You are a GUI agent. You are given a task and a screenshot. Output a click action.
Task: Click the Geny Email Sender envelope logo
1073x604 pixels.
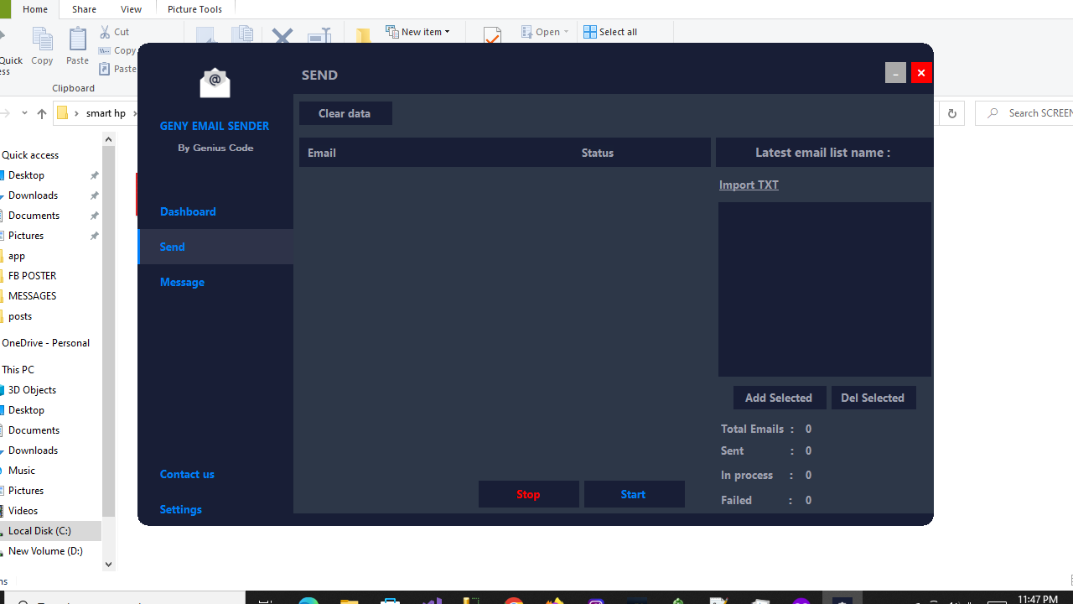[x=215, y=81]
